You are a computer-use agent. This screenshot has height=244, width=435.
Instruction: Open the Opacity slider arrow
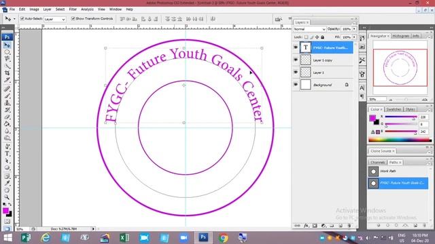[x=354, y=29]
